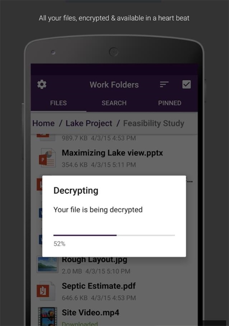The image size is (229, 326).
Task: Go to Home in the breadcrumb
Action: coord(44,123)
